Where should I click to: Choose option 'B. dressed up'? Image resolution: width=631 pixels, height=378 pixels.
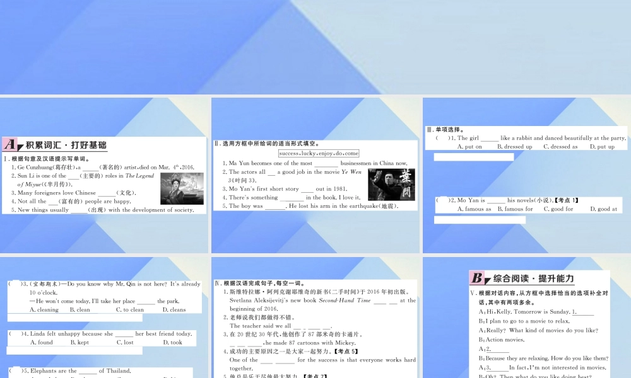click(515, 147)
